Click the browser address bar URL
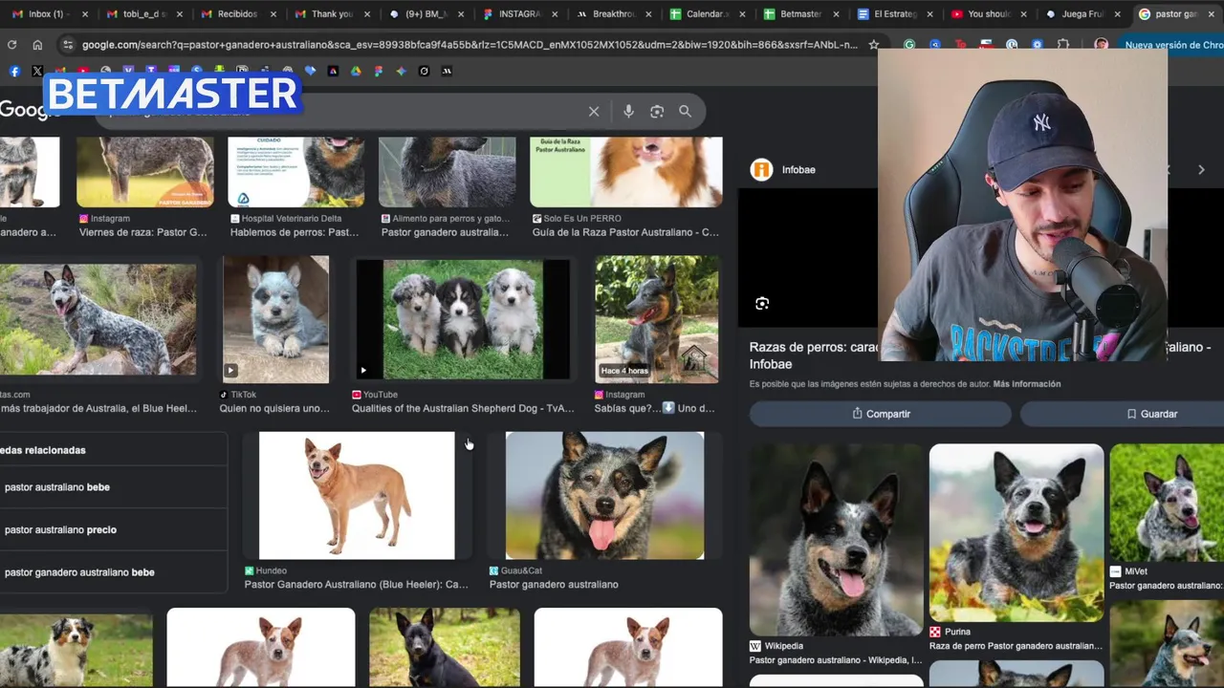The image size is (1224, 688). click(x=469, y=45)
